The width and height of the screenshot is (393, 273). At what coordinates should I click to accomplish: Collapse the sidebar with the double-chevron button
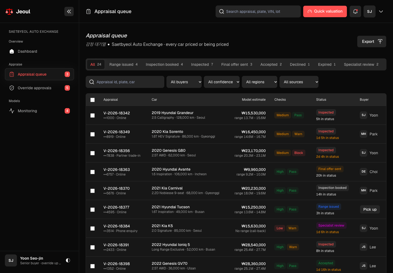[x=69, y=11]
